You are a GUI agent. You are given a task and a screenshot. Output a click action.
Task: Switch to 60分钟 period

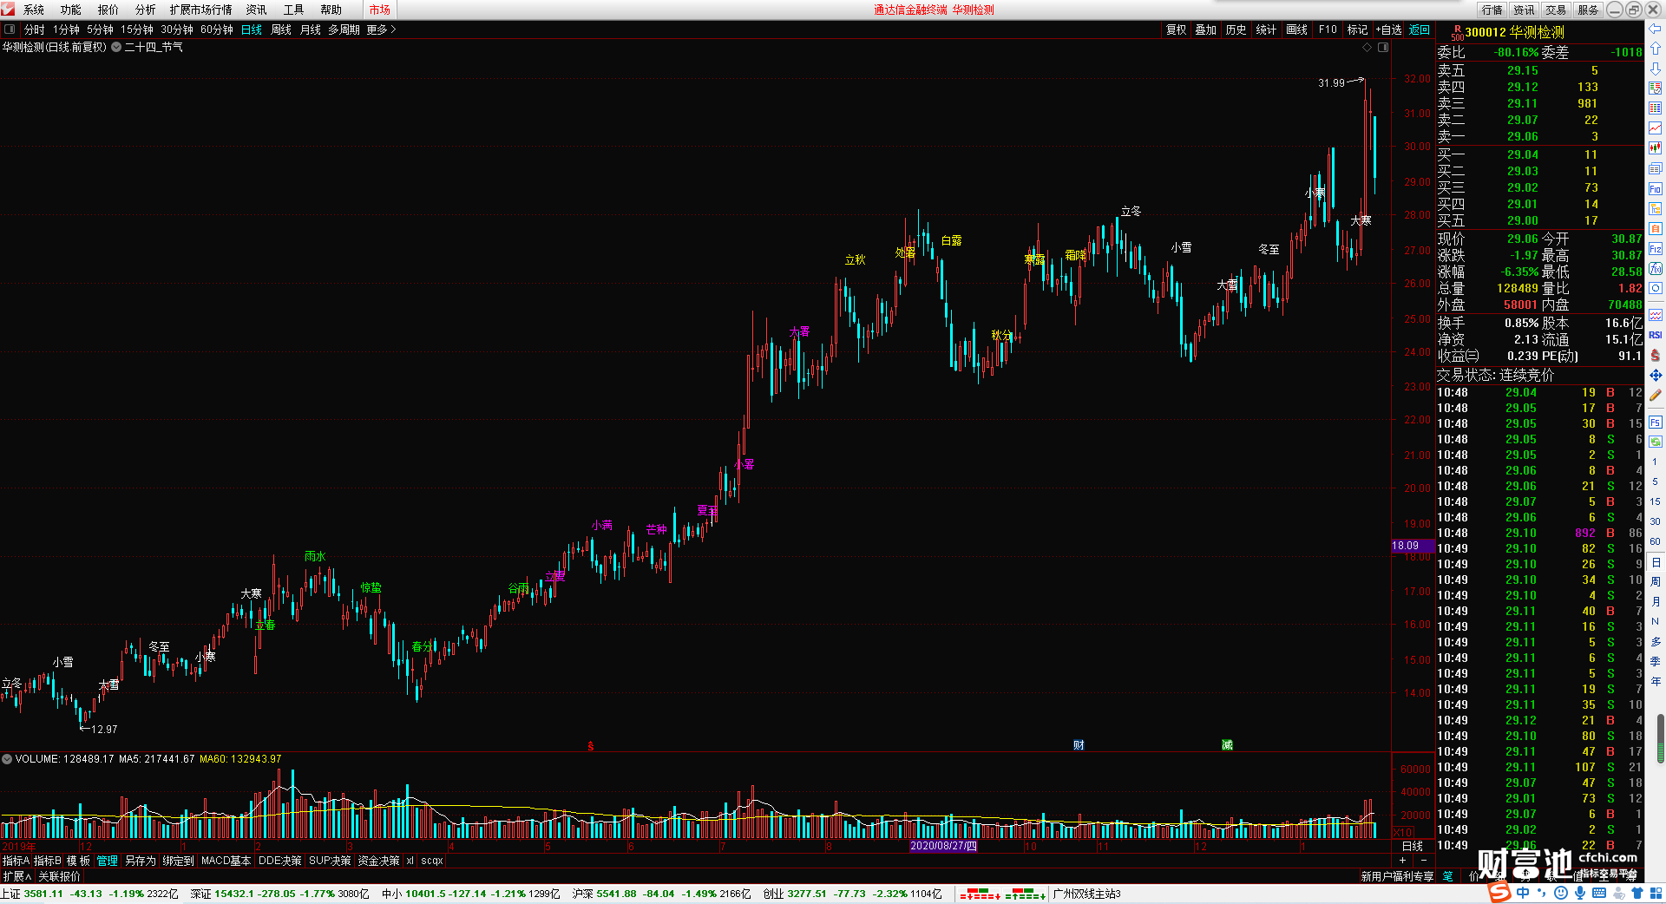coord(217,29)
